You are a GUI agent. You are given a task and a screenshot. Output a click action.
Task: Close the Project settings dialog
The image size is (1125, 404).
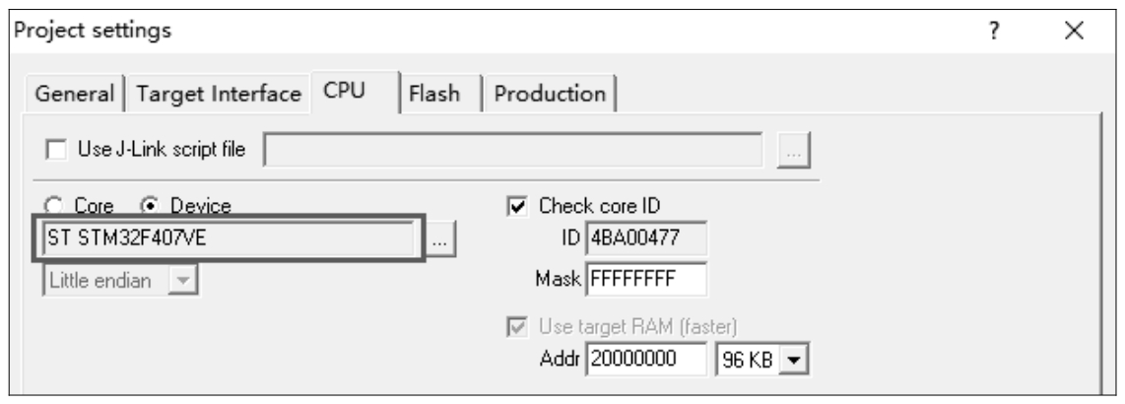coord(1076,31)
